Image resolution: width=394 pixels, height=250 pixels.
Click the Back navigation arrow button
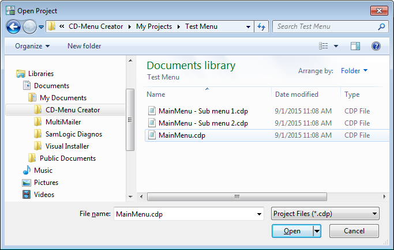(x=13, y=26)
